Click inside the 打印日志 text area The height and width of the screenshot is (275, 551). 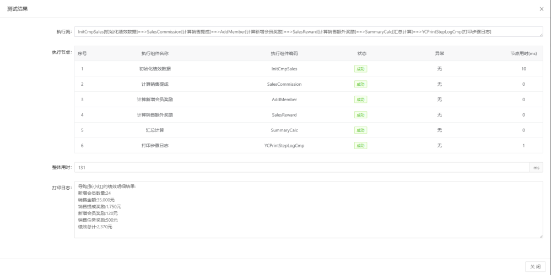tap(309, 210)
